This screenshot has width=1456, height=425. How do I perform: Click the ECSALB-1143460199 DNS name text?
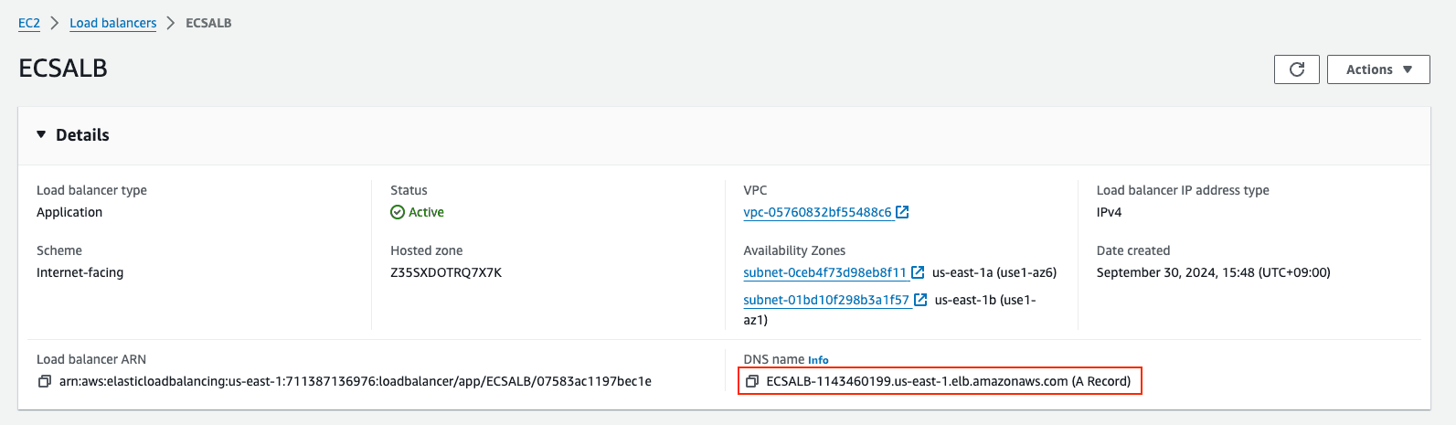(949, 381)
